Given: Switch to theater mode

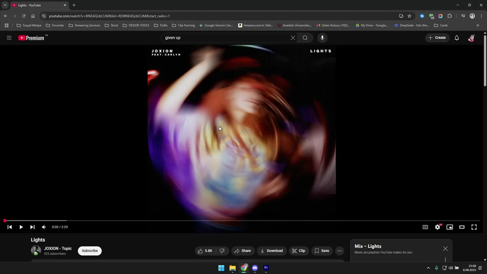Looking at the screenshot, I should (x=462, y=227).
